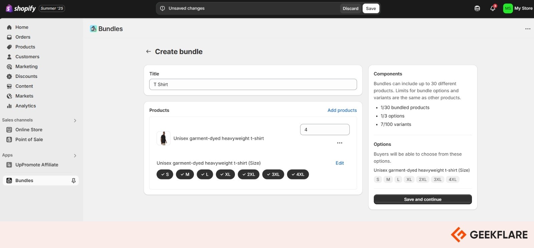Deselect the M size option
This screenshot has width=534, height=248.
point(185,174)
